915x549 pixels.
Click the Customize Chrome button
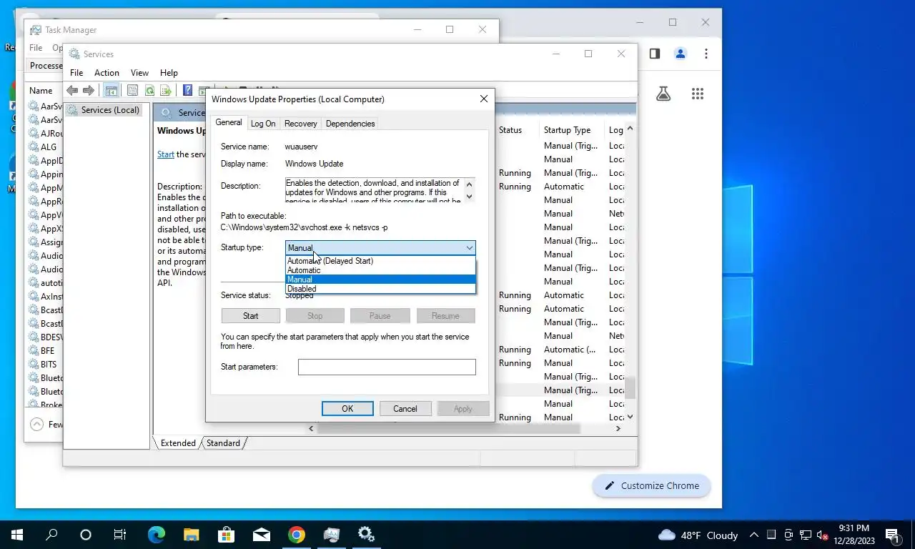tap(651, 486)
